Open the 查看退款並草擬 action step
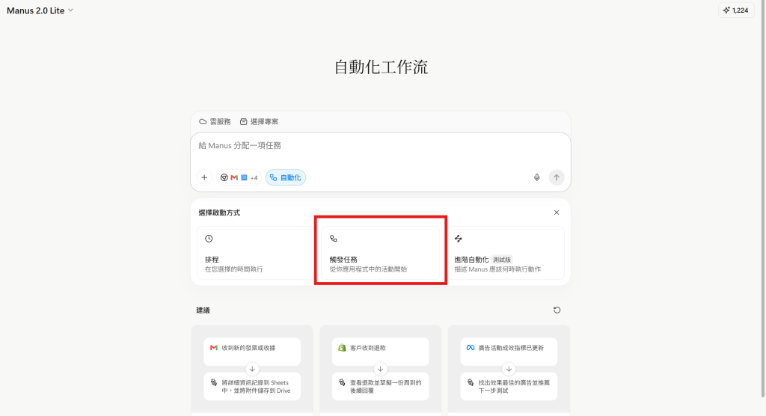 (381, 386)
